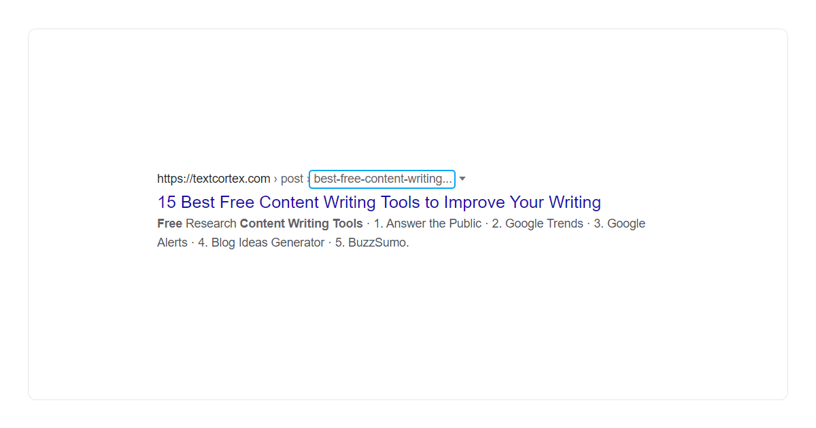Click the chevron after textcortex.com
Viewport: 816px width, 428px height.
pos(275,178)
